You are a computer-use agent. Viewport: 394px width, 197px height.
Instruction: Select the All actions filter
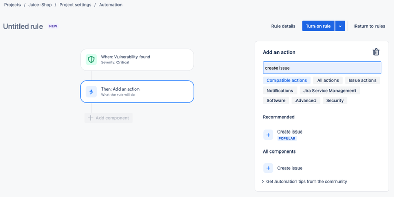[328, 80]
